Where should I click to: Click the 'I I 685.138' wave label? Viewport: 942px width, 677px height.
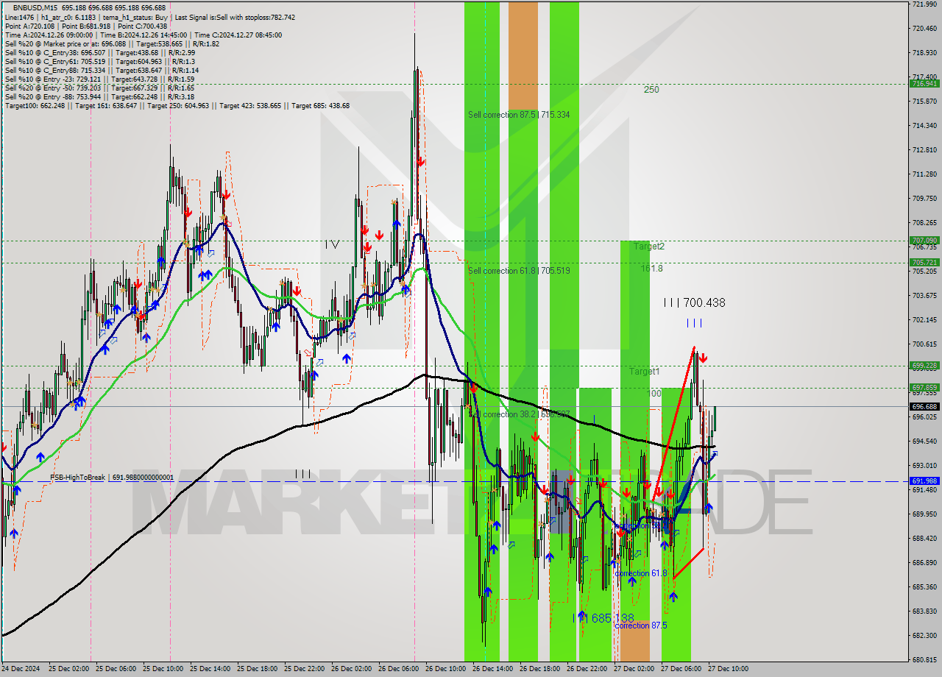(x=603, y=619)
